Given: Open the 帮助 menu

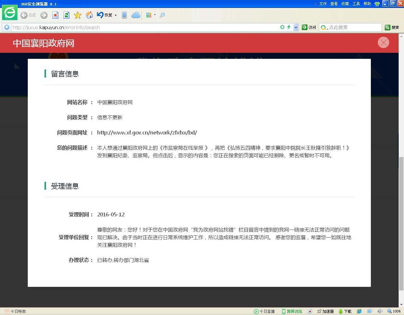Looking at the screenshot, I should (x=367, y=4).
